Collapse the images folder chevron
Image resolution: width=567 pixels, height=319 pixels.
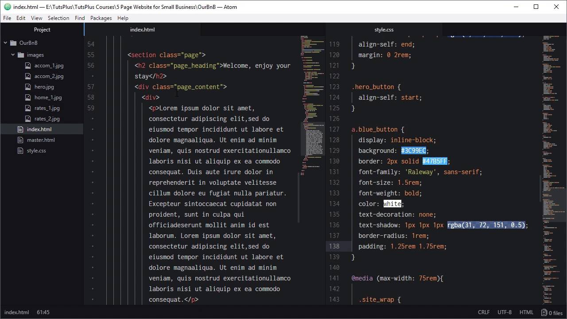[x=13, y=55]
